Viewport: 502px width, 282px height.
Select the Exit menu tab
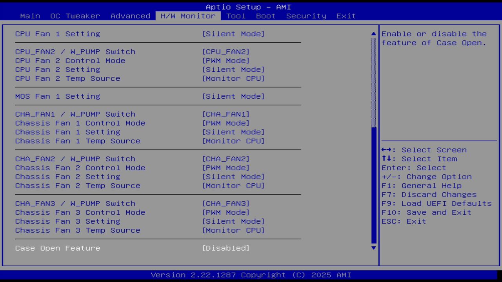(346, 16)
